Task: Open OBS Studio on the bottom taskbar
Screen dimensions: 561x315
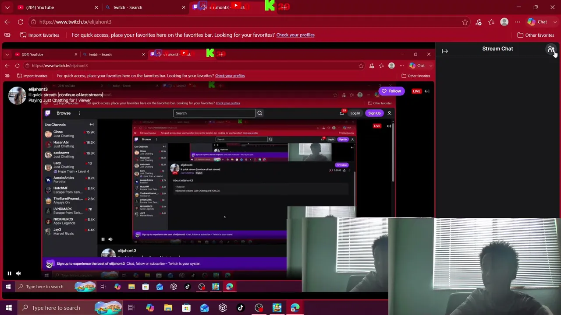Action: click(259, 308)
